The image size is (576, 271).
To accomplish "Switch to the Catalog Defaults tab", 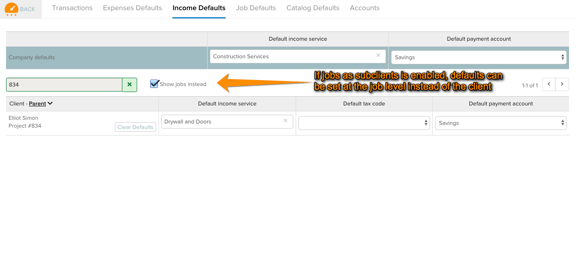I will [313, 8].
